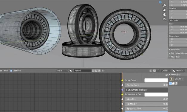187x112 pixels.
Task: Click the Specular input socket
Action: [x=122, y=104]
